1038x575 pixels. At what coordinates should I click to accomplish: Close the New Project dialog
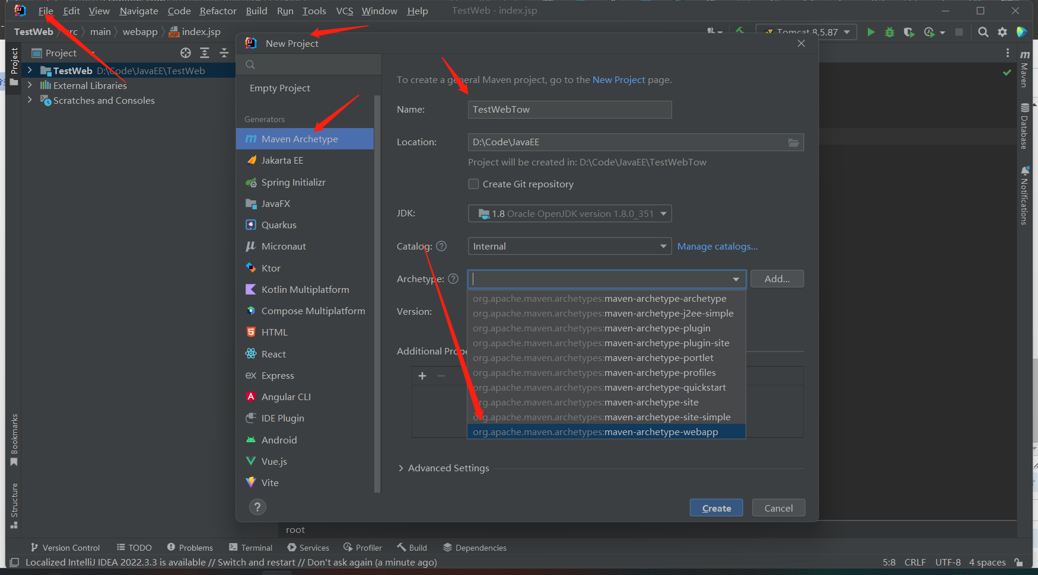click(x=801, y=43)
